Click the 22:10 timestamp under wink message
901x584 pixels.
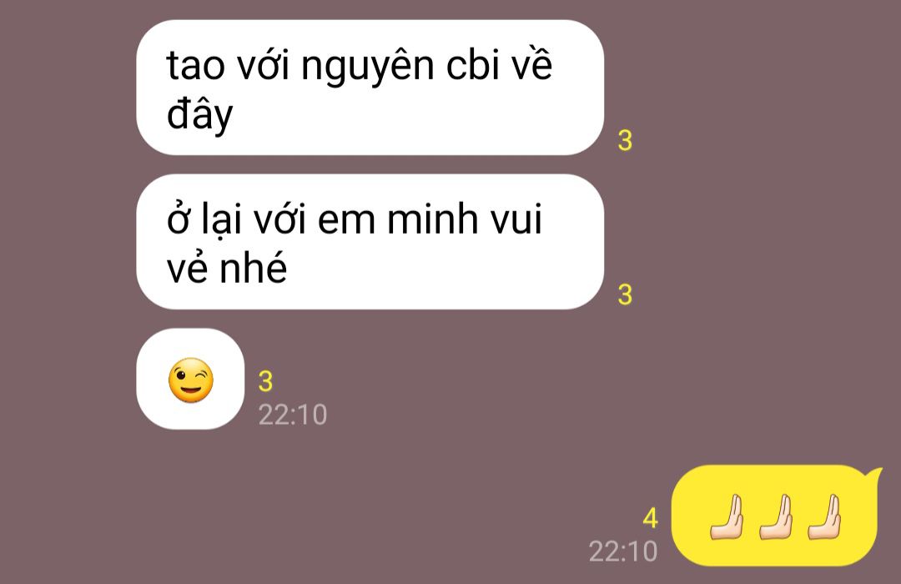pyautogui.click(x=293, y=415)
